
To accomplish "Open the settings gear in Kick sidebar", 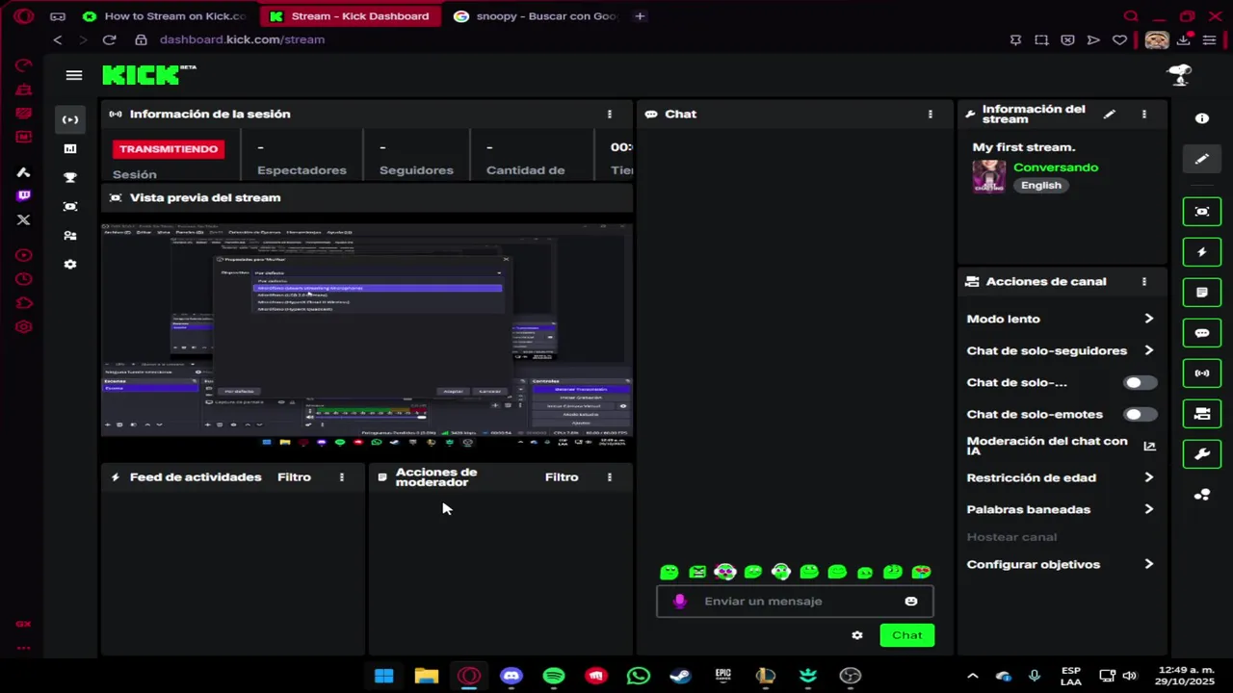I will coord(70,264).
